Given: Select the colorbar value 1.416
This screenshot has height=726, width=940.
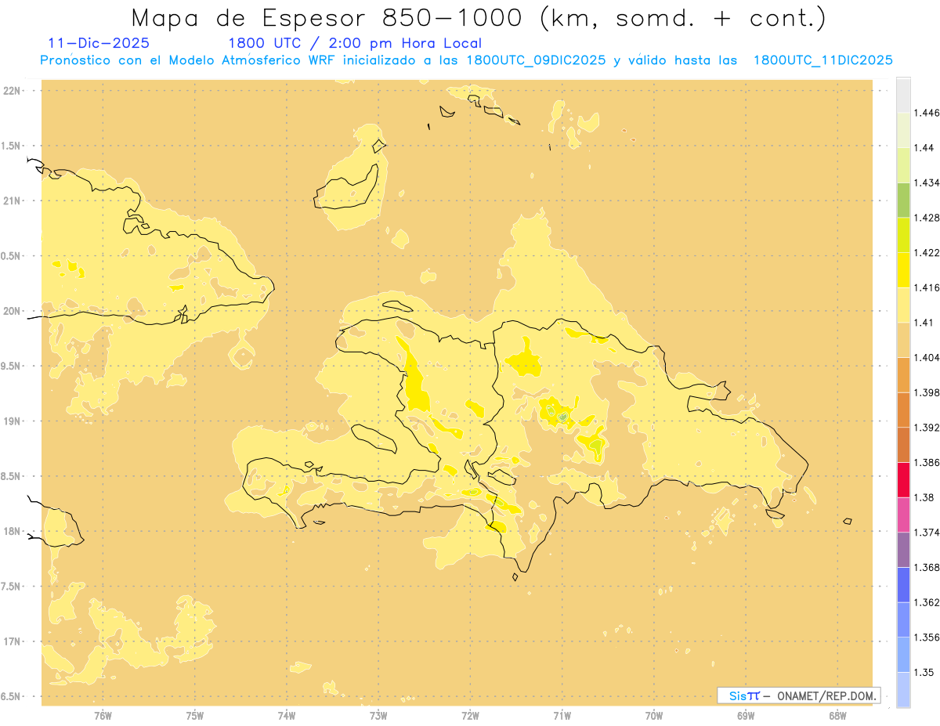Looking at the screenshot, I should tap(927, 287).
